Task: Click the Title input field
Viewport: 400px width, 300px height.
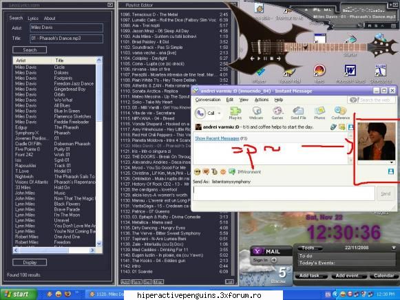Action: pyautogui.click(x=67, y=39)
